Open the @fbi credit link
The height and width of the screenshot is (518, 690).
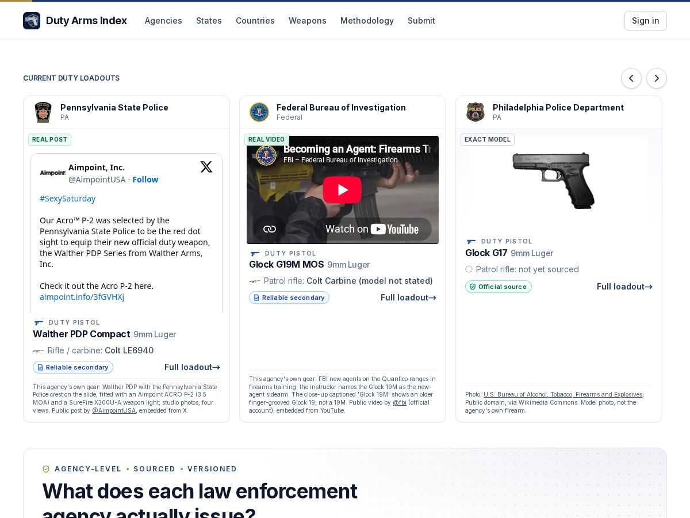(x=400, y=403)
